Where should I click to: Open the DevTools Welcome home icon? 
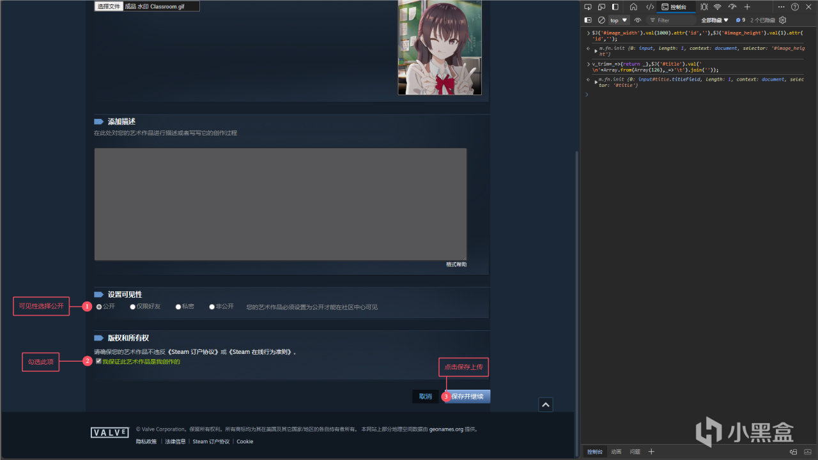pos(633,7)
